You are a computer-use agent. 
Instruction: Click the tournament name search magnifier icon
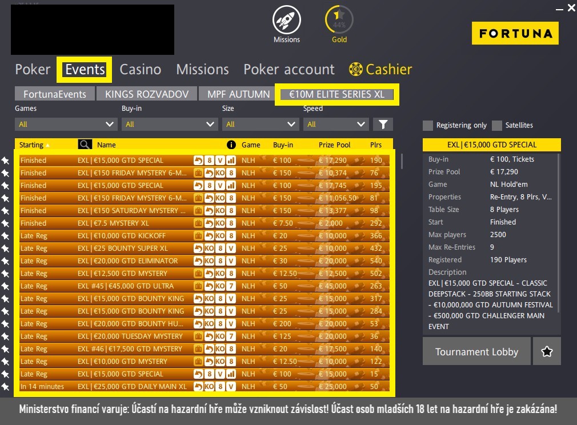(x=85, y=145)
